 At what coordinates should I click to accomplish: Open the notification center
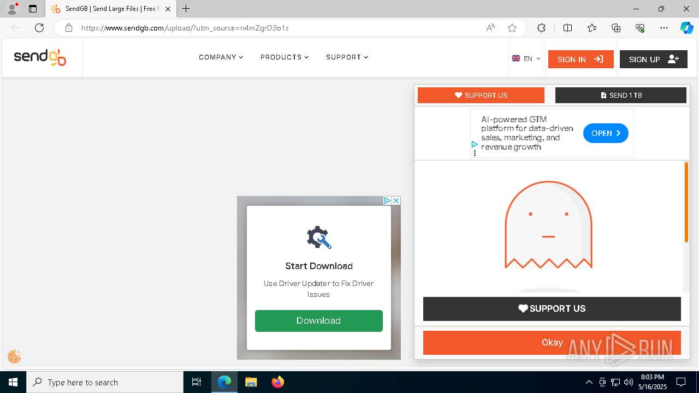pyautogui.click(x=681, y=382)
